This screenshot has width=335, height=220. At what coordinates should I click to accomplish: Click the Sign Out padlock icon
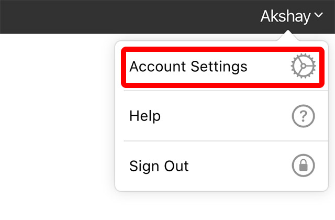(303, 166)
